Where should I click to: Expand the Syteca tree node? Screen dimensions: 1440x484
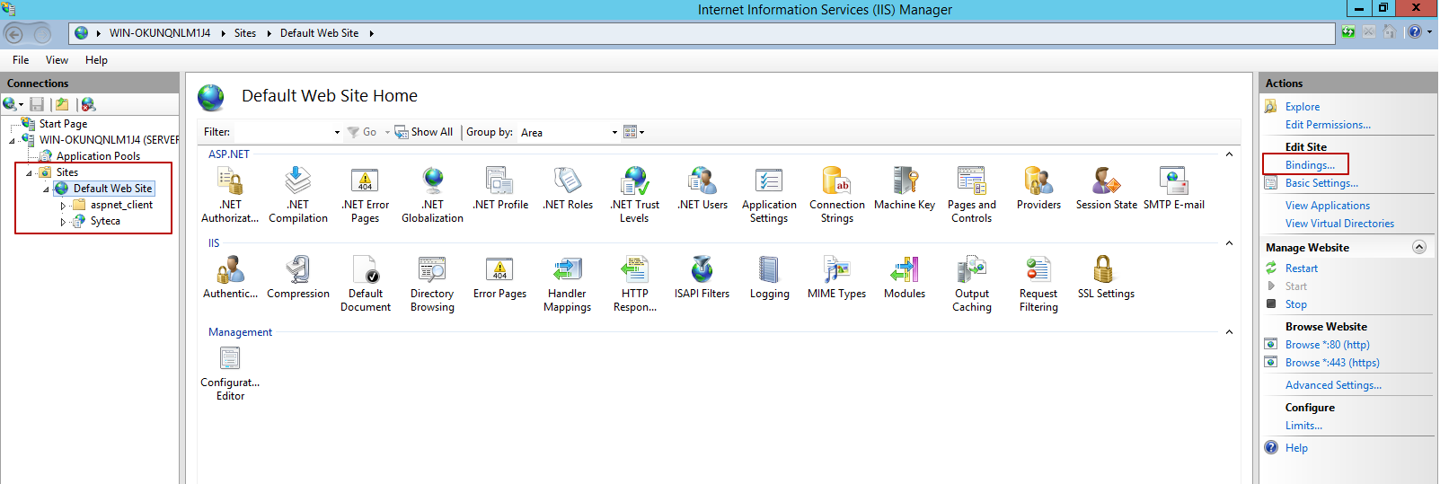(63, 222)
